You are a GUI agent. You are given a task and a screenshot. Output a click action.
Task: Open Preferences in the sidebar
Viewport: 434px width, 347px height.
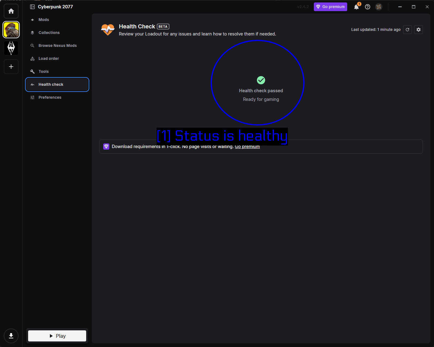57,97
